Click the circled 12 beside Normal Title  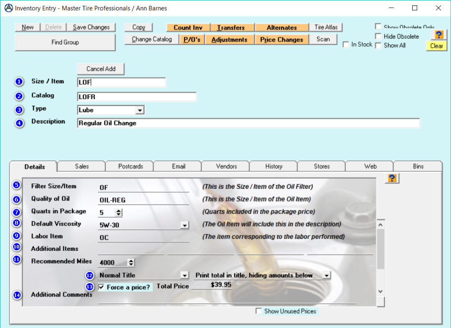point(89,274)
